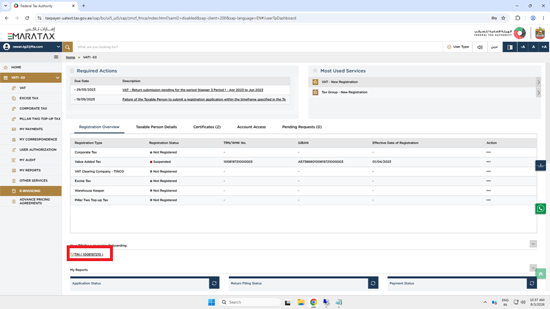
Task: Click the Home breadcrumb link
Action: [x=70, y=57]
